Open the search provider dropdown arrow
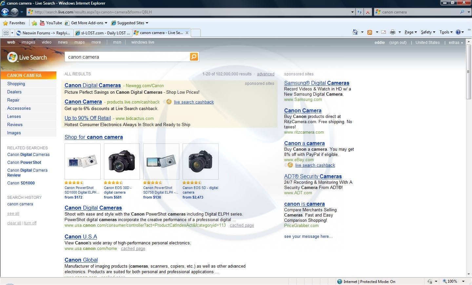Image resolution: width=472 pixels, height=285 pixels. tap(469, 12)
